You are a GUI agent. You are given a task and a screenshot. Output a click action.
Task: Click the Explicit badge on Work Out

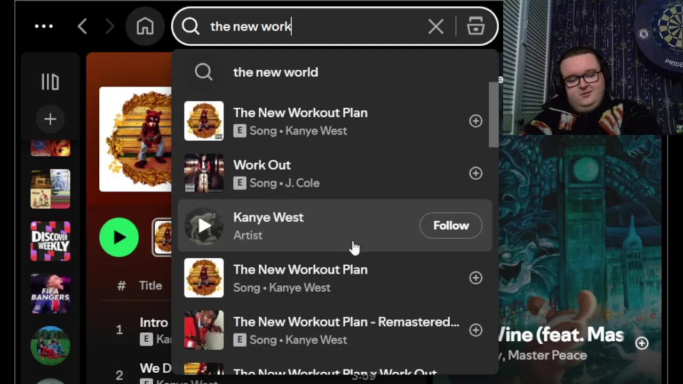click(240, 183)
